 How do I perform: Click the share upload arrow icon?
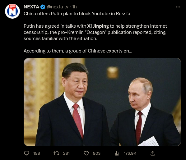click(x=153, y=153)
